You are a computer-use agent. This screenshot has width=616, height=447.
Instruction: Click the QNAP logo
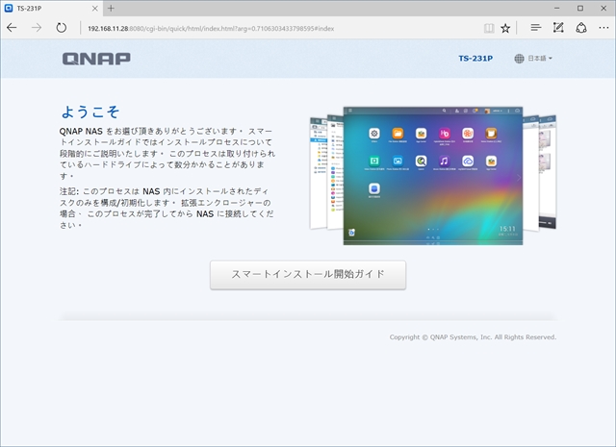click(96, 59)
